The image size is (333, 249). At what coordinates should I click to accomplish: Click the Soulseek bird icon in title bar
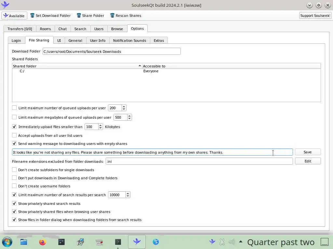click(5, 5)
